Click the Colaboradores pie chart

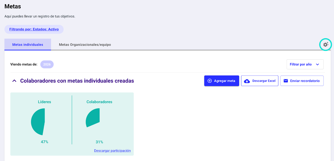pos(93,118)
